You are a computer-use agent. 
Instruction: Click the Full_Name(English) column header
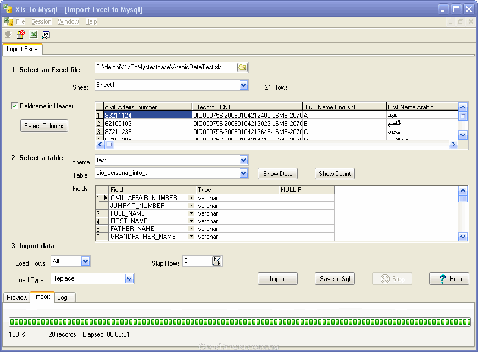pos(344,107)
